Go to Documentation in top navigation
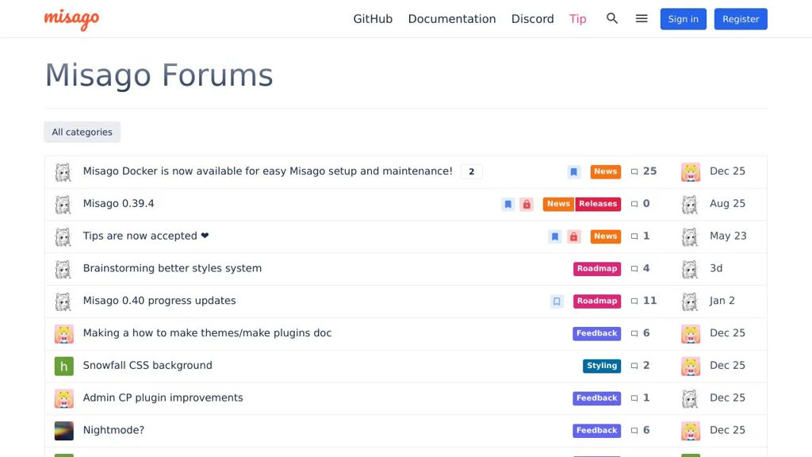Screen dimensions: 812x457 point(452,19)
